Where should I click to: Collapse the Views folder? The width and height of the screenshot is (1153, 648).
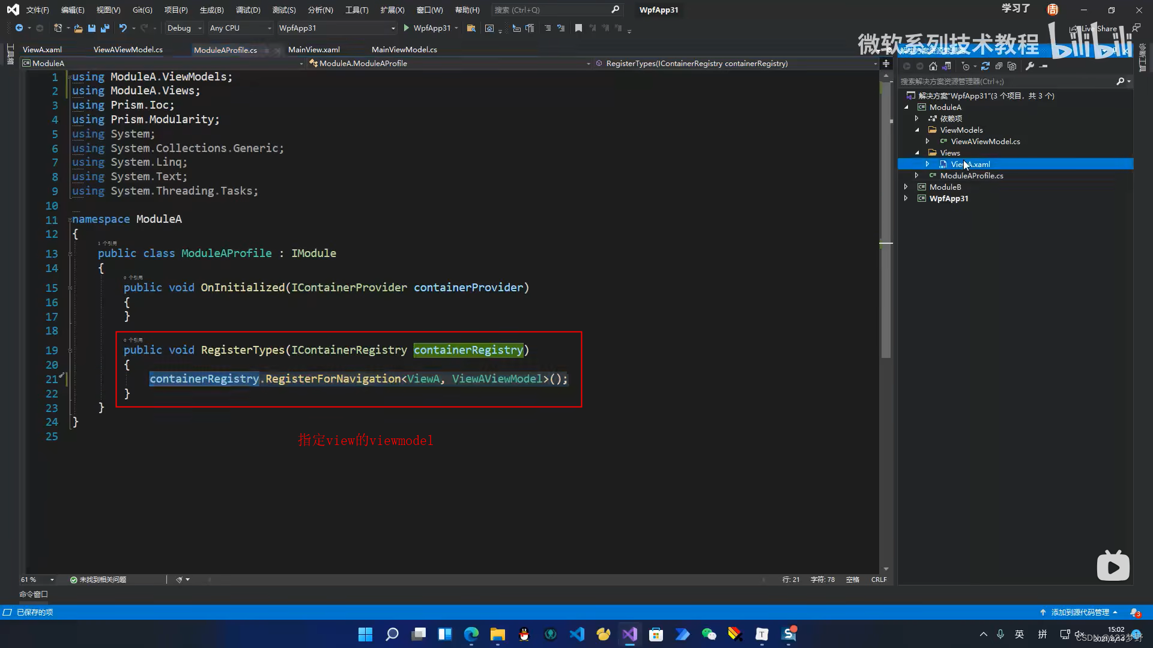pos(916,153)
